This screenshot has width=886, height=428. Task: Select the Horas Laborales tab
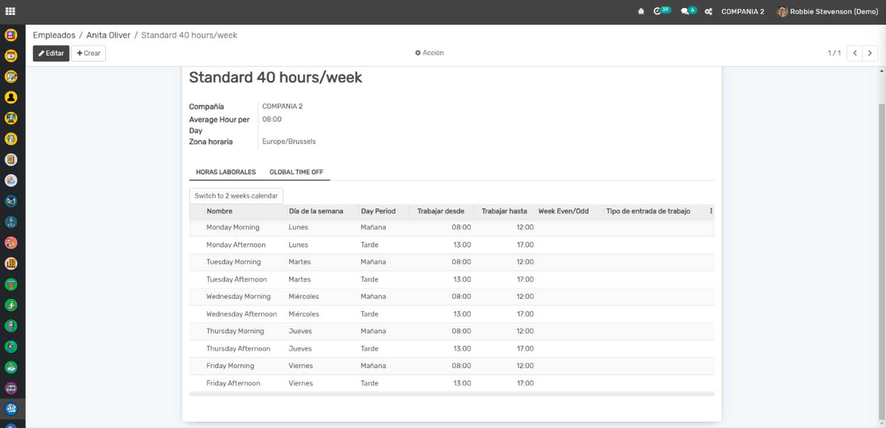(x=225, y=172)
